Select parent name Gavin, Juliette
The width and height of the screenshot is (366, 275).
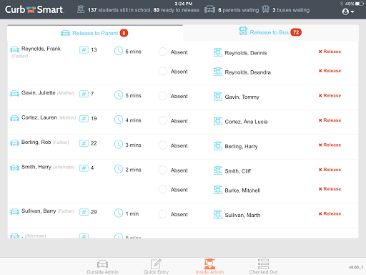pos(38,92)
